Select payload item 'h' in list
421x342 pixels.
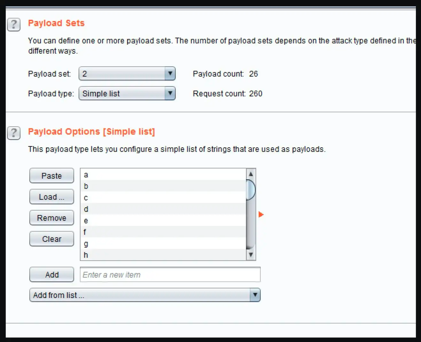[163, 255]
